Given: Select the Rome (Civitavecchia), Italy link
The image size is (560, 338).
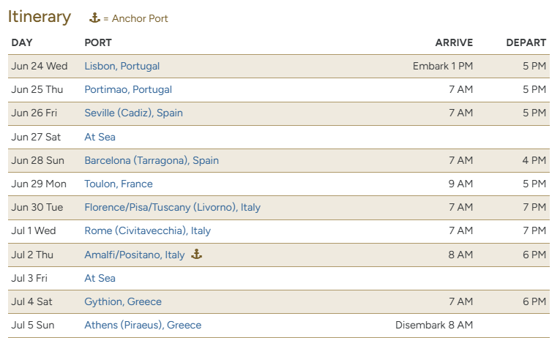Looking at the screenshot, I should point(147,230).
